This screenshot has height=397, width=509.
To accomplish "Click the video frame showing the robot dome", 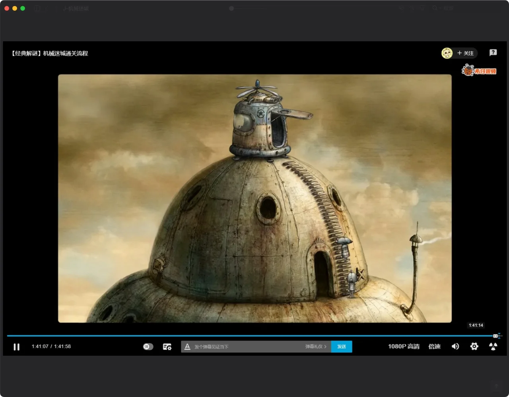I will pyautogui.click(x=254, y=198).
